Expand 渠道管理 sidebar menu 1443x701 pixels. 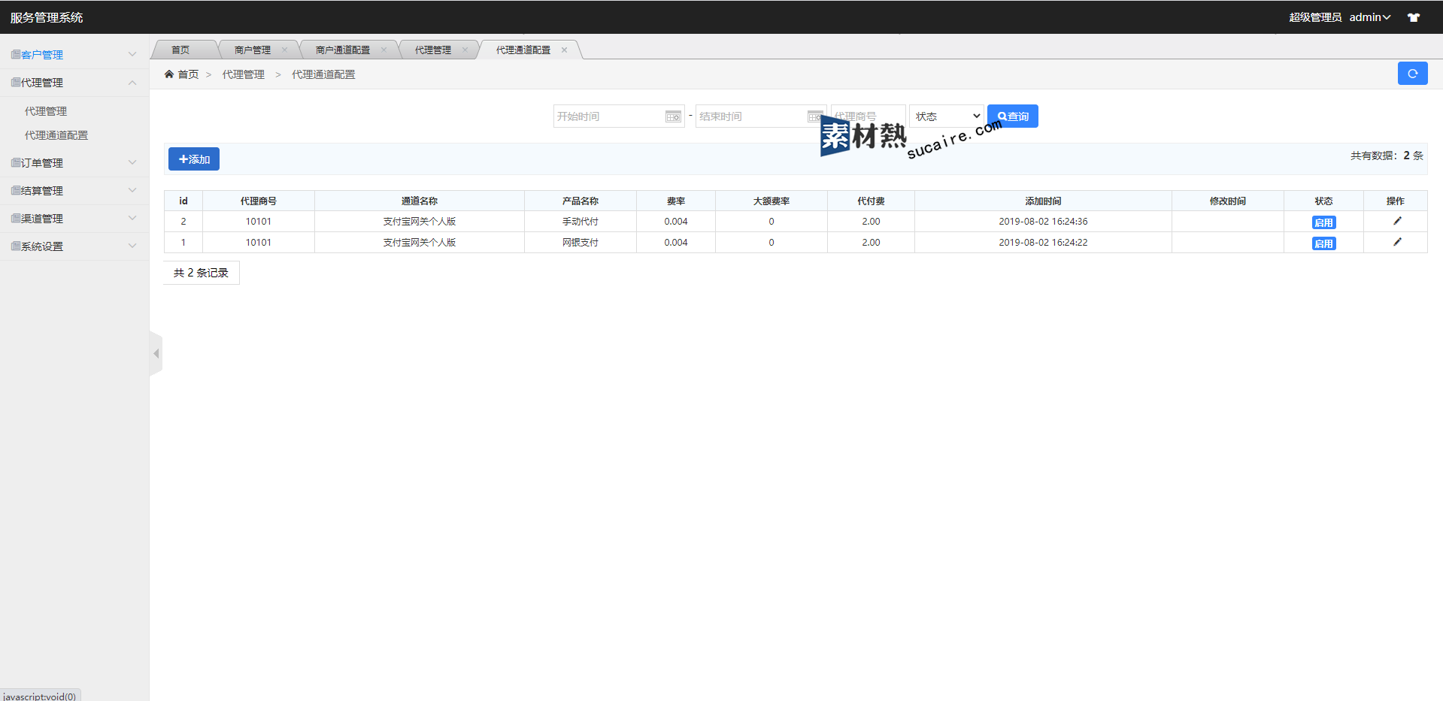pyautogui.click(x=74, y=219)
